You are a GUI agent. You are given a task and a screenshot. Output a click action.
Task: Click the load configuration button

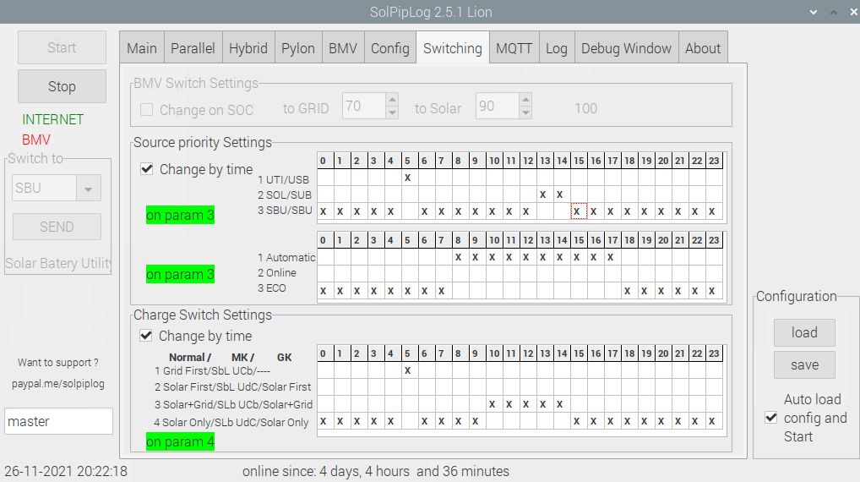804,332
